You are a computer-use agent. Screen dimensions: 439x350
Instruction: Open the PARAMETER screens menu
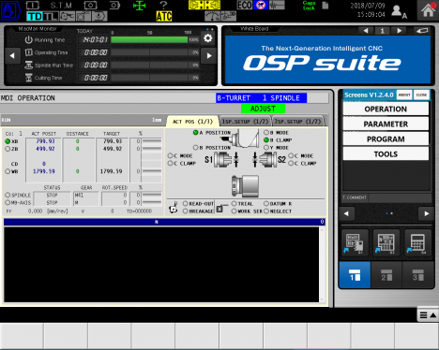point(386,124)
